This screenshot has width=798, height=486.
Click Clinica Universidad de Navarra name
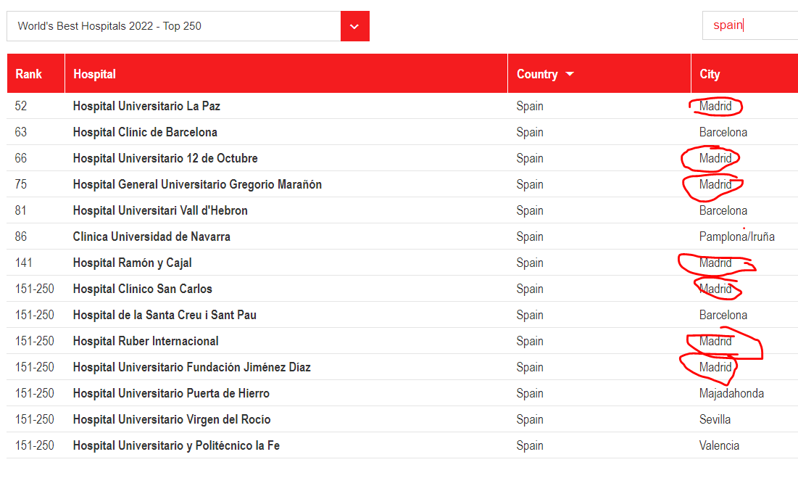[x=151, y=236]
